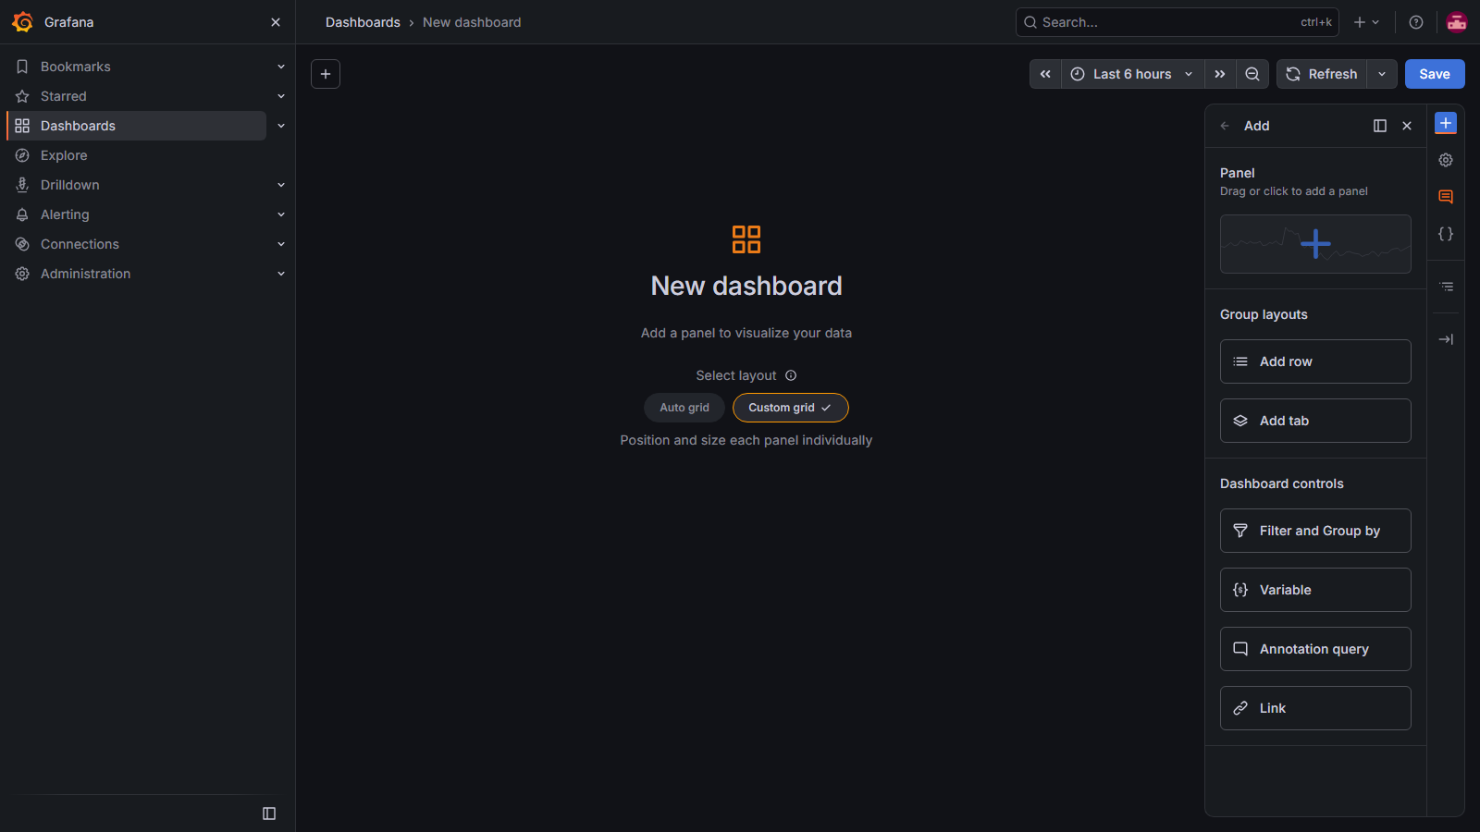This screenshot has height=832, width=1480.
Task: Open the Last 6 hours time picker
Action: (1132, 74)
